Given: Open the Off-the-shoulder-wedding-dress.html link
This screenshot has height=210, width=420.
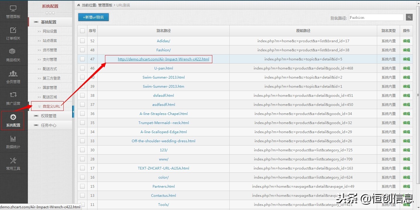Looking at the screenshot, I should click(x=163, y=141).
